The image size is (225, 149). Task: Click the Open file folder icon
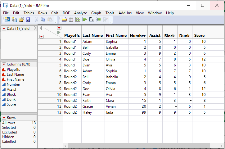[x=21, y=20]
